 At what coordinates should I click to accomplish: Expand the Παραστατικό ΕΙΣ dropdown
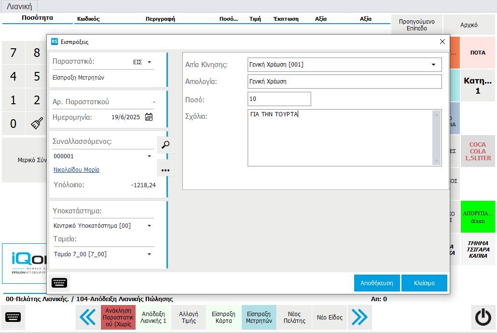pyautogui.click(x=149, y=62)
